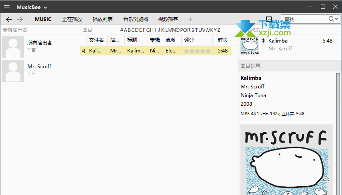This screenshot has width=342, height=195.
Task: Click the track info panel scrollbar
Action: (338, 134)
